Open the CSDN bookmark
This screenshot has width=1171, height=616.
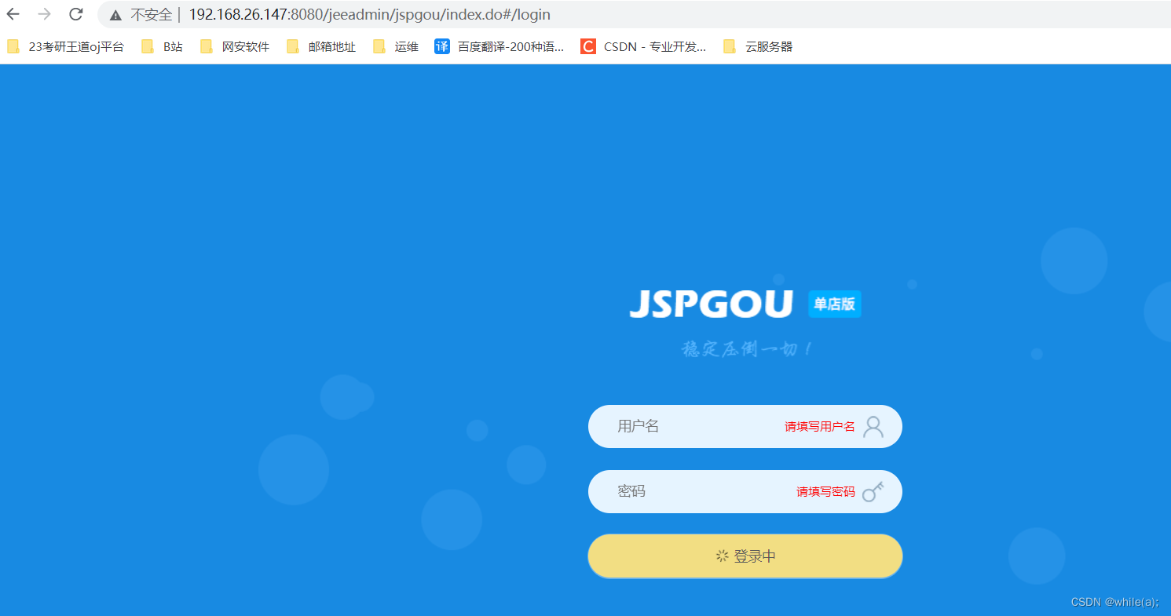[644, 47]
